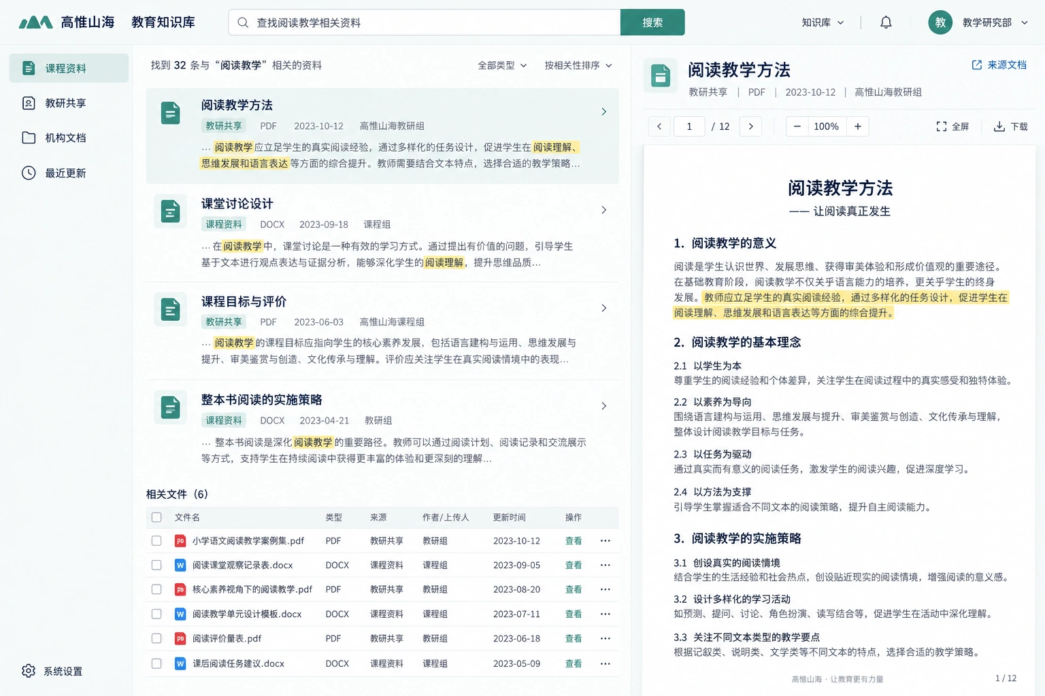Screen dimensions: 1045x696
Task: Zoom in with the plus button
Action: click(858, 126)
